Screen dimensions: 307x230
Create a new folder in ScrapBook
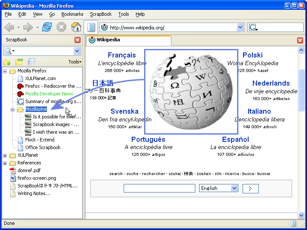point(7,62)
